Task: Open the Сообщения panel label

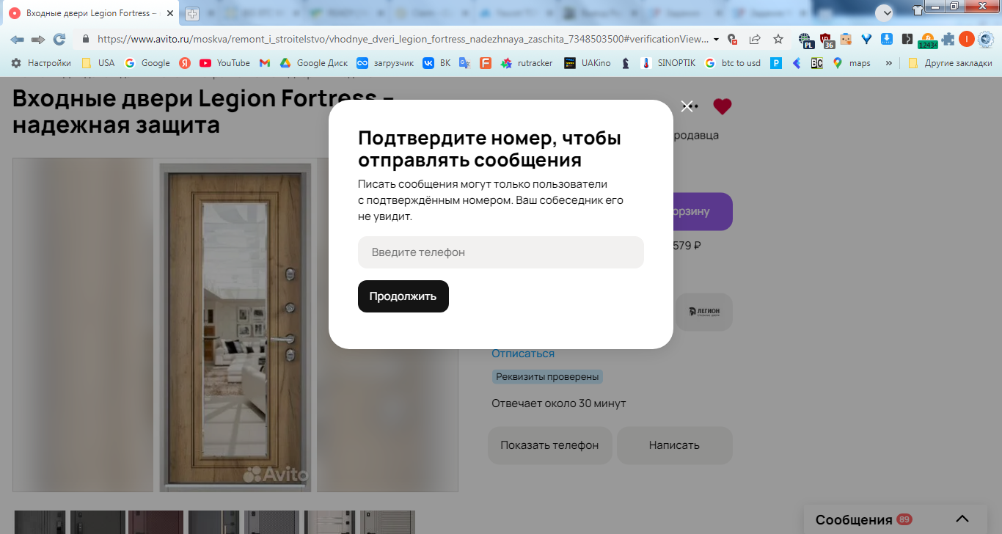Action: coord(853,519)
